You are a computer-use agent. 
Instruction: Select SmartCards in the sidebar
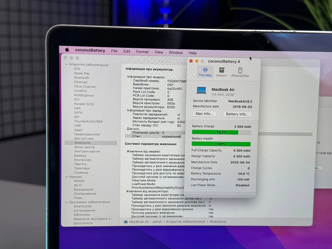click(82, 206)
